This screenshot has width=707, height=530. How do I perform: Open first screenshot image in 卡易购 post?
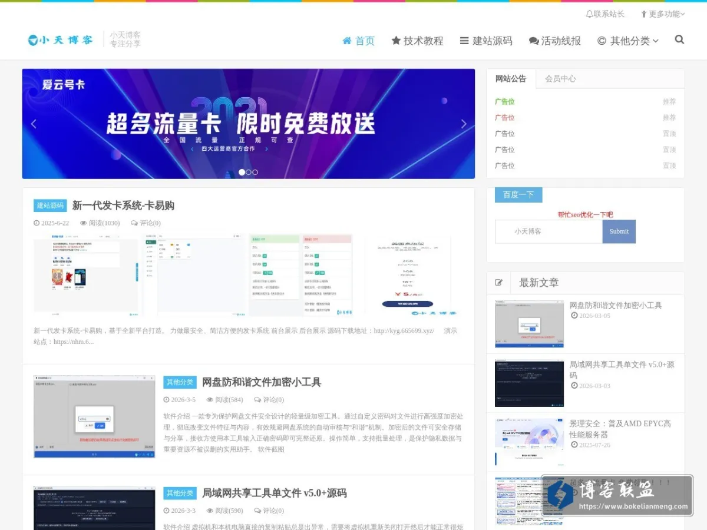[86, 275]
